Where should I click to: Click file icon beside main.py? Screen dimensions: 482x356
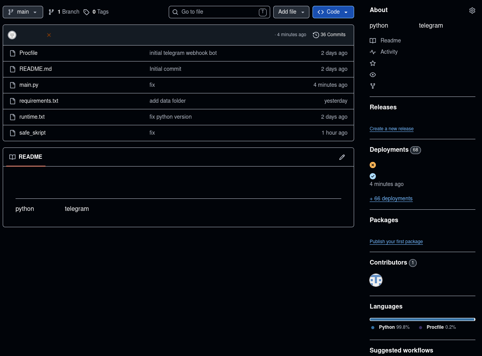pyautogui.click(x=12, y=85)
